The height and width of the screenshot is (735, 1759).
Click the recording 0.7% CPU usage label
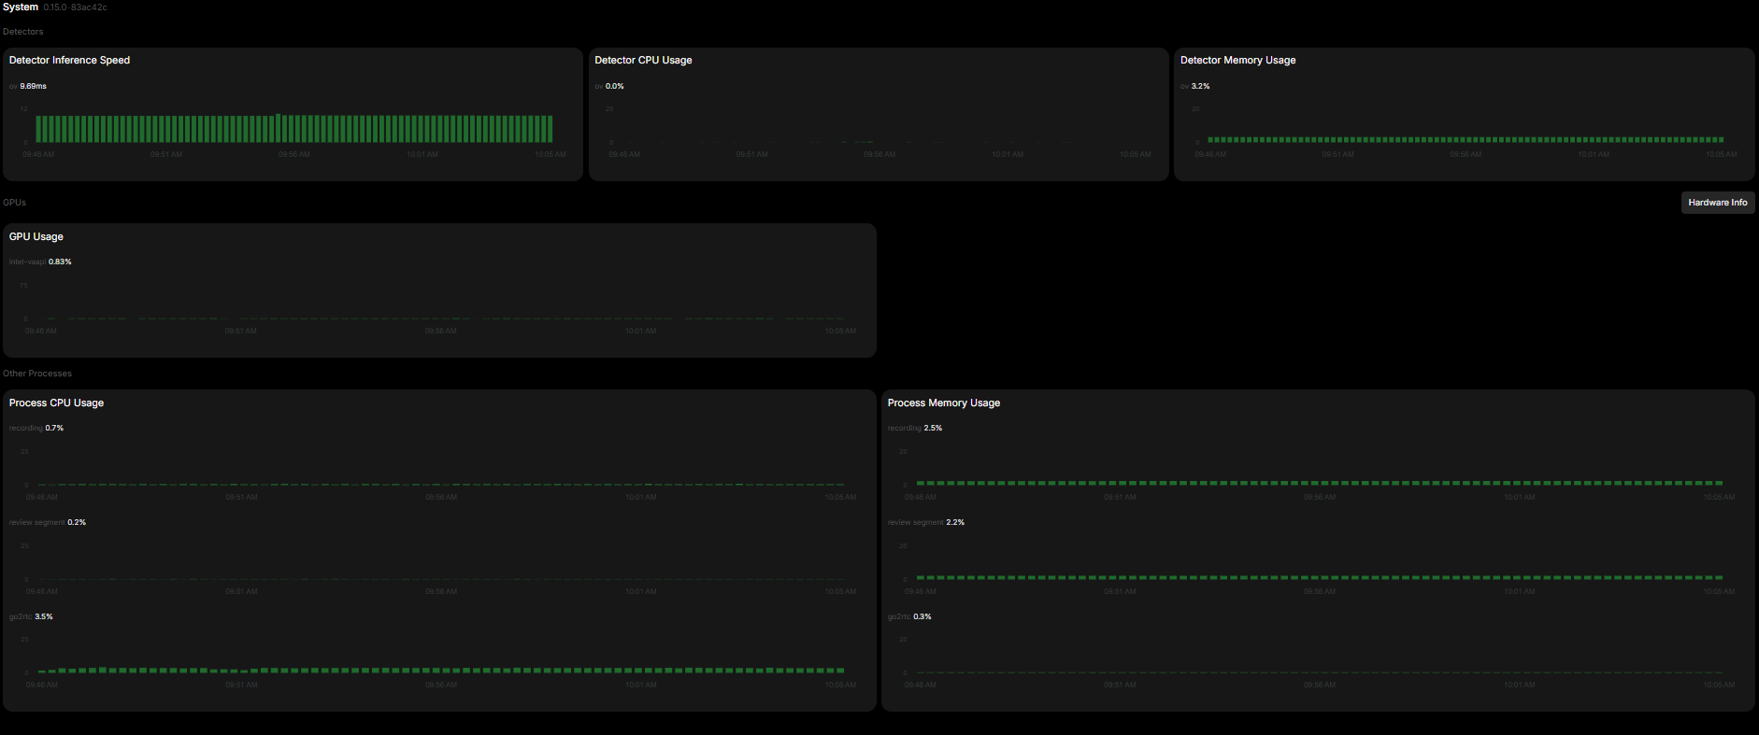[x=36, y=429]
